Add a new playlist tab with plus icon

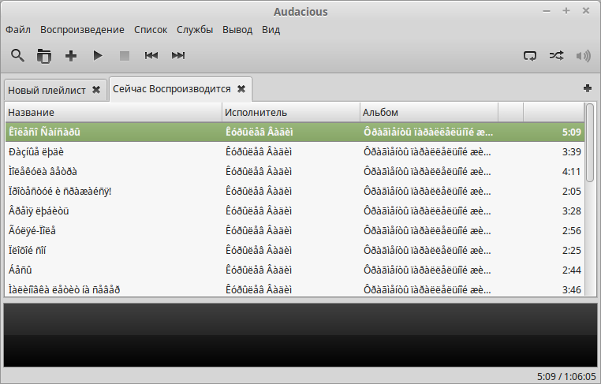[588, 88]
